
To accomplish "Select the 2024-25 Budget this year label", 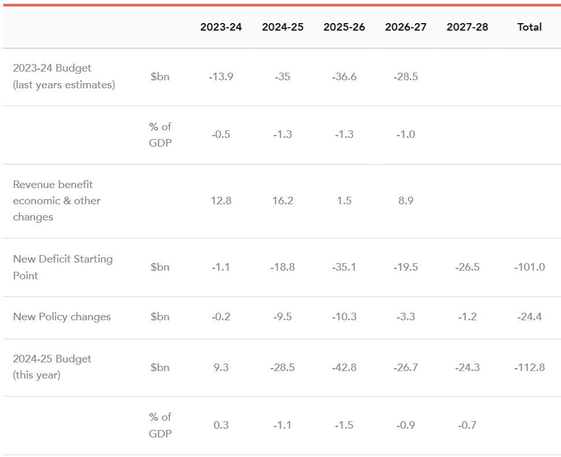I will [52, 367].
